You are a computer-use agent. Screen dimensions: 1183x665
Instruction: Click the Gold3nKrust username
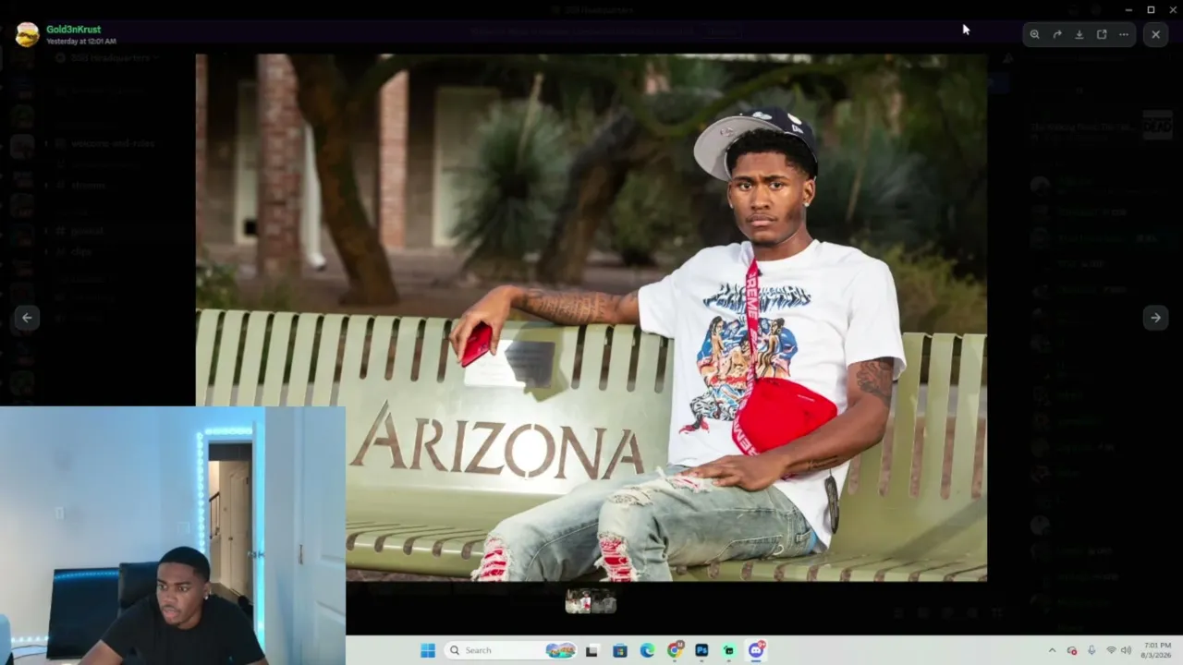coord(73,30)
